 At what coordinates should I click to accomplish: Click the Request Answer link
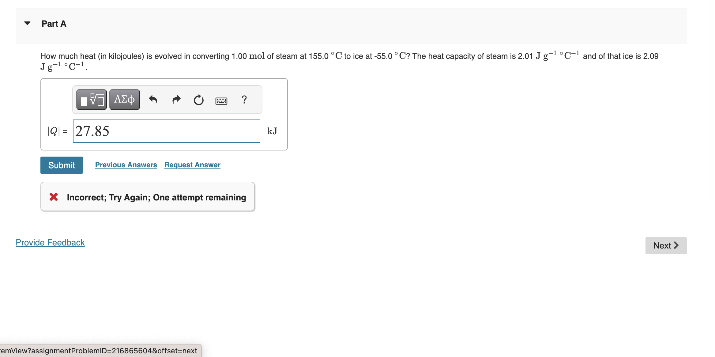(x=192, y=165)
